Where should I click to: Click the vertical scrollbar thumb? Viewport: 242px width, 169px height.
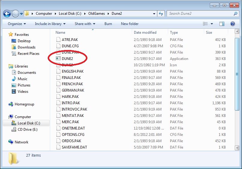(x=237, y=74)
